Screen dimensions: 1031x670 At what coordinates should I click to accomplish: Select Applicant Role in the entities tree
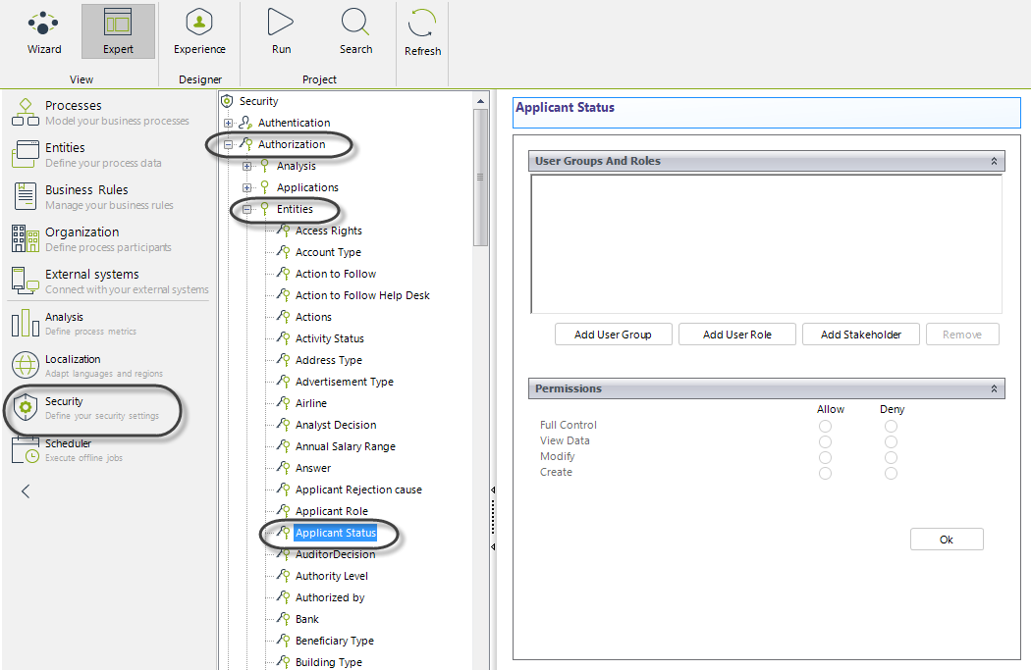coord(331,511)
